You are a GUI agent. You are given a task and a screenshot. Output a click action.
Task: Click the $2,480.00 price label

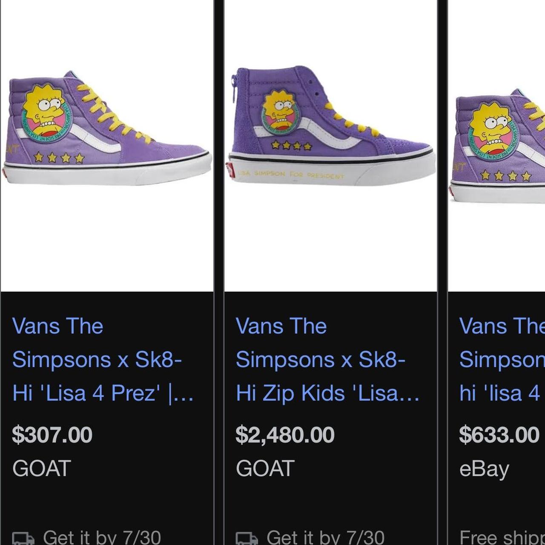point(284,435)
